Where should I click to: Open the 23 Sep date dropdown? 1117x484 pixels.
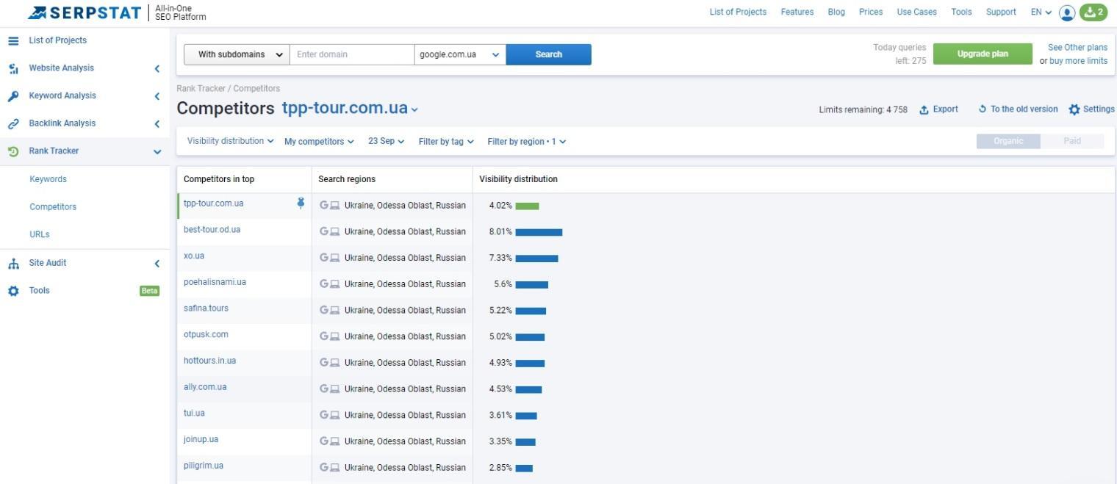coord(387,141)
